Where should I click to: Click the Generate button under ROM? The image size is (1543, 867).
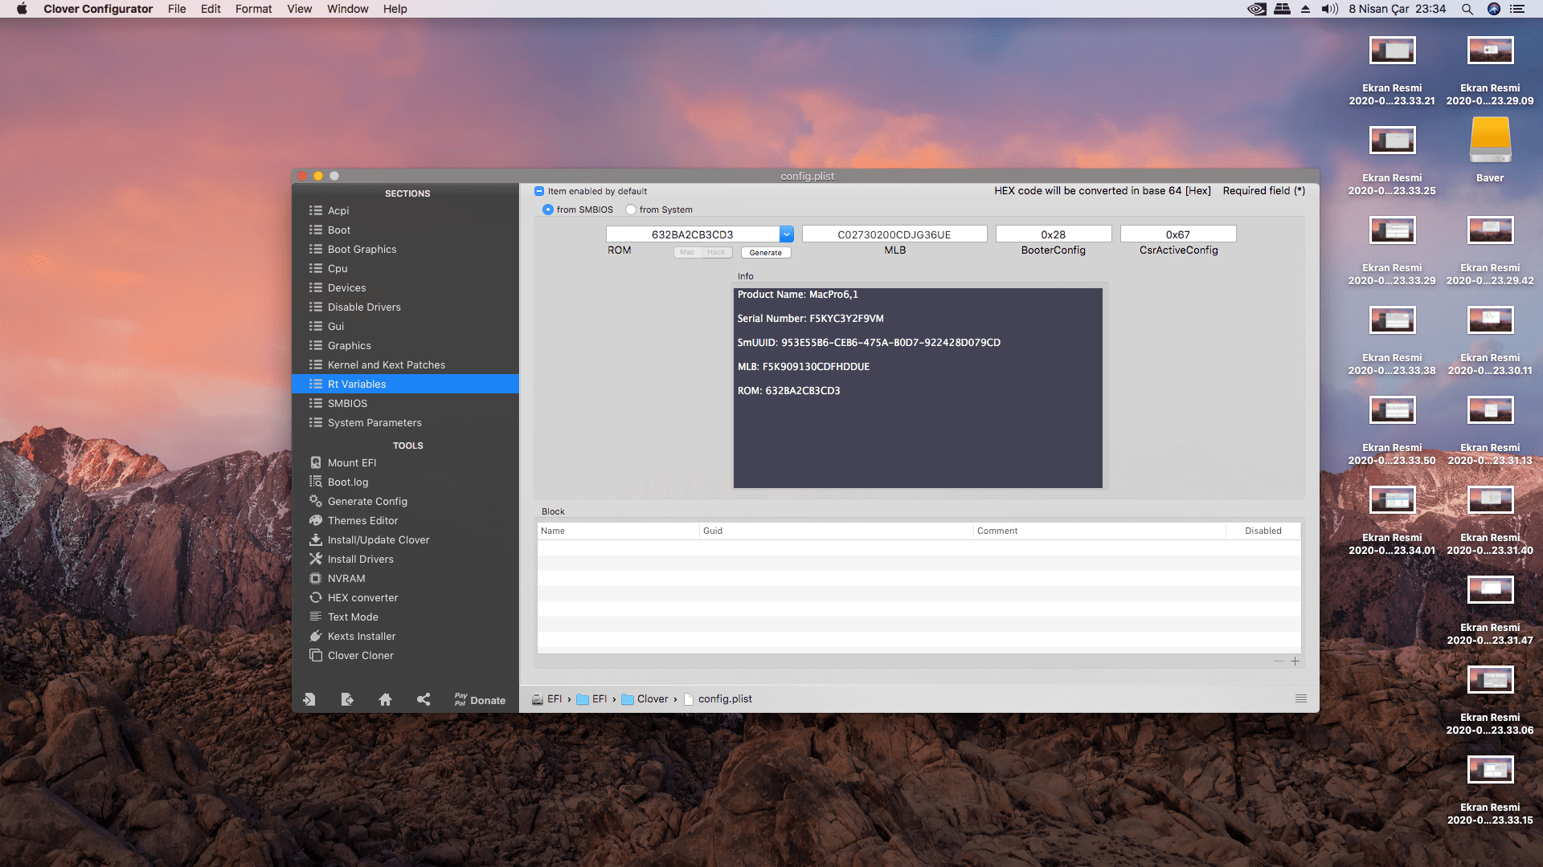765,252
